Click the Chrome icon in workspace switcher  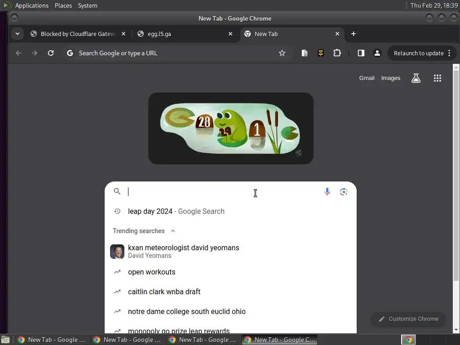[408, 340]
